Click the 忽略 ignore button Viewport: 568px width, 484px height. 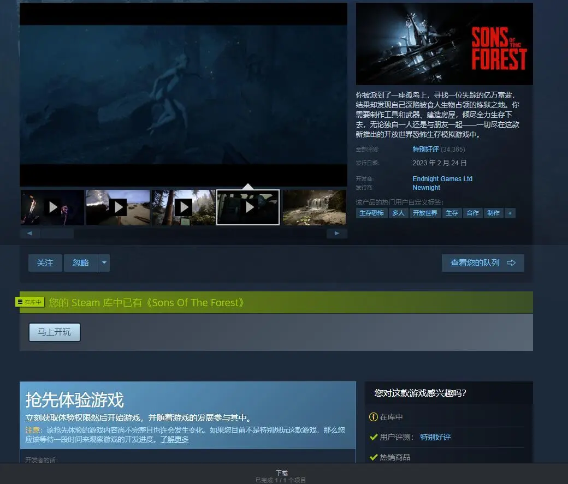81,263
